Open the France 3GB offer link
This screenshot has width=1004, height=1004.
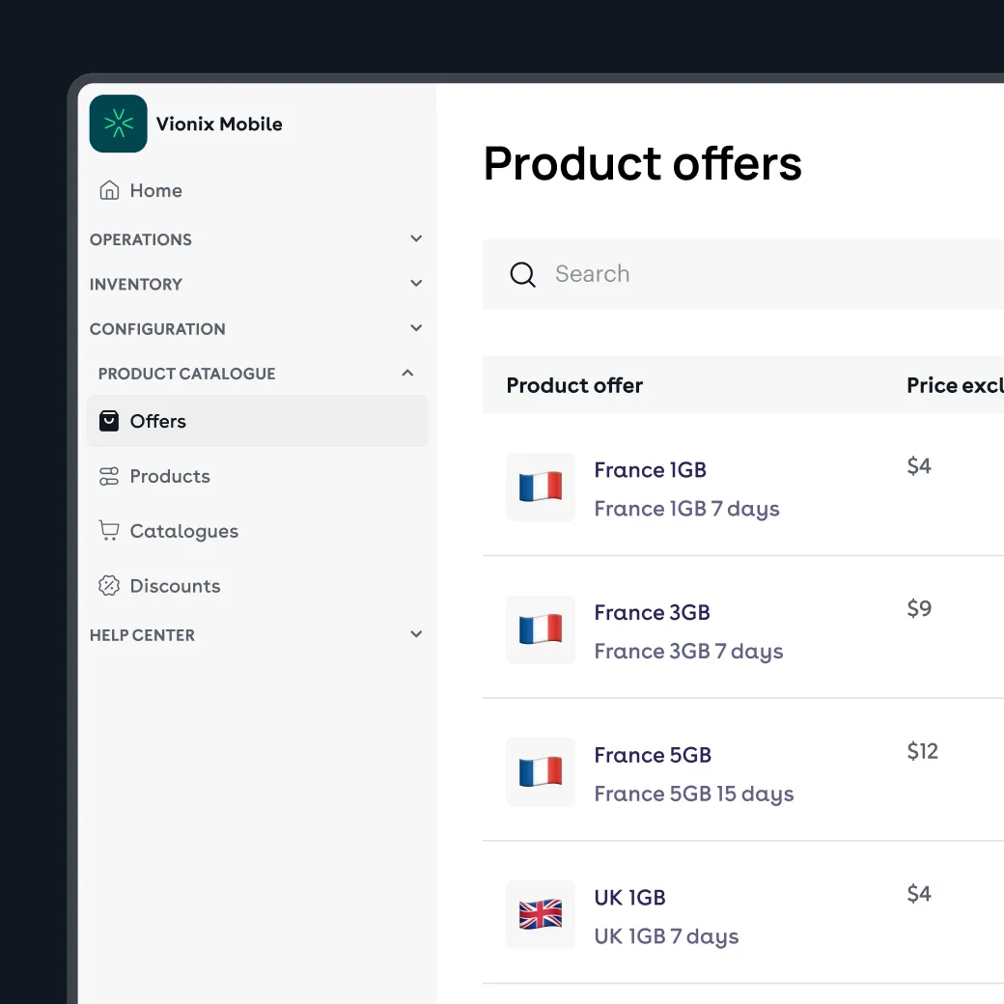652,613
